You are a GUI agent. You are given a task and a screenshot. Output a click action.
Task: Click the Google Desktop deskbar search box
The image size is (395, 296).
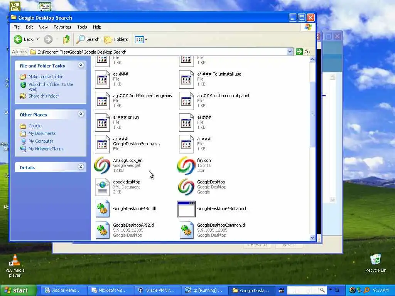coord(303,290)
